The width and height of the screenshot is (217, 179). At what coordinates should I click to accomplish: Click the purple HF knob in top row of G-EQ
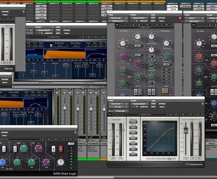click(x=39, y=148)
